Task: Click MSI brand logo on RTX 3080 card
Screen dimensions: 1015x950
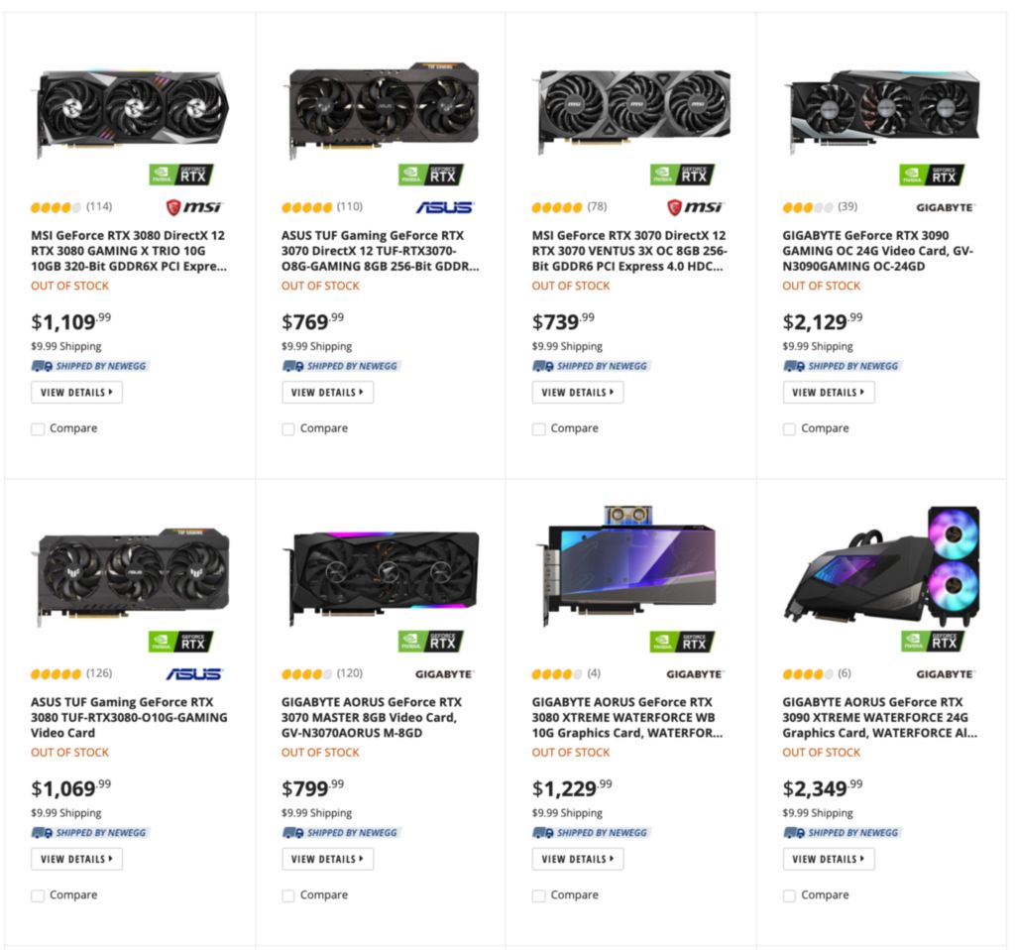Action: tap(193, 207)
